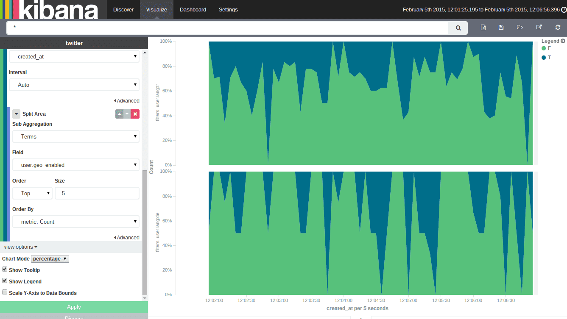Open the time range February 5th 2015

481,10
